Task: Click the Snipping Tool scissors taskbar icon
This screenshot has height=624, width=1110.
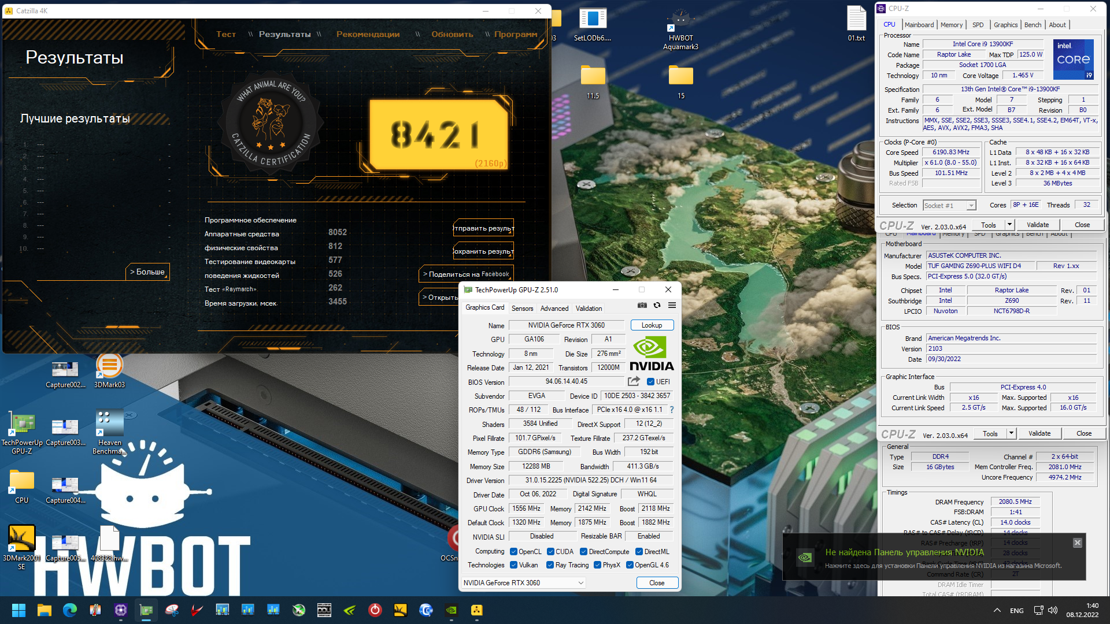Action: [x=172, y=610]
